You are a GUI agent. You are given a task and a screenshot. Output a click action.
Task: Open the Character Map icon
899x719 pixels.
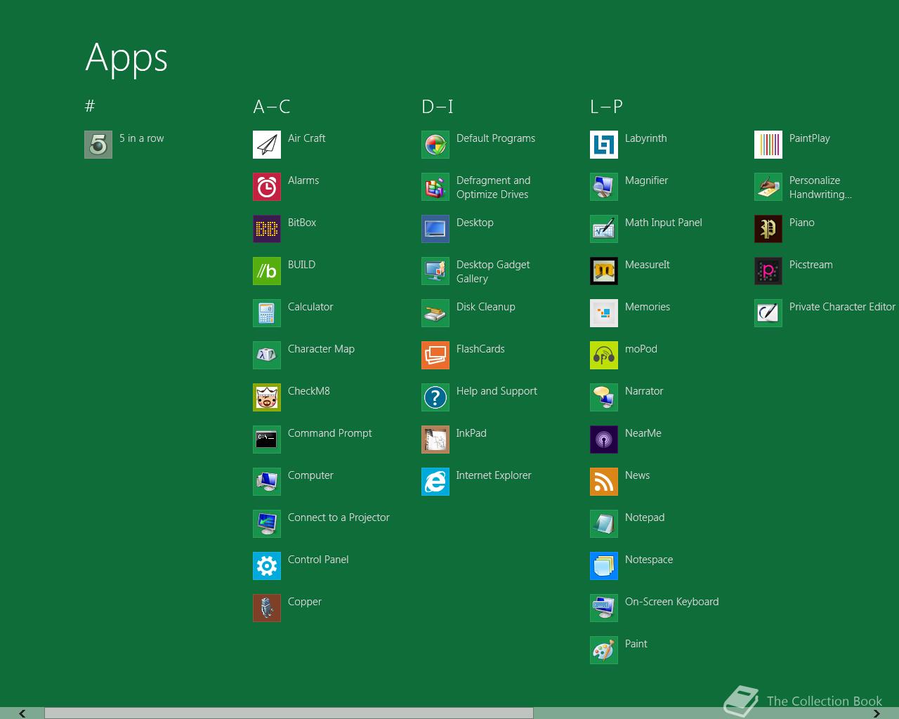[x=267, y=355]
